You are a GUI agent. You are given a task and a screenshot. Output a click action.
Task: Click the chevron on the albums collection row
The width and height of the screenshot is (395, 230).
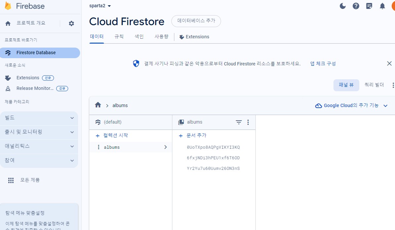click(x=165, y=147)
